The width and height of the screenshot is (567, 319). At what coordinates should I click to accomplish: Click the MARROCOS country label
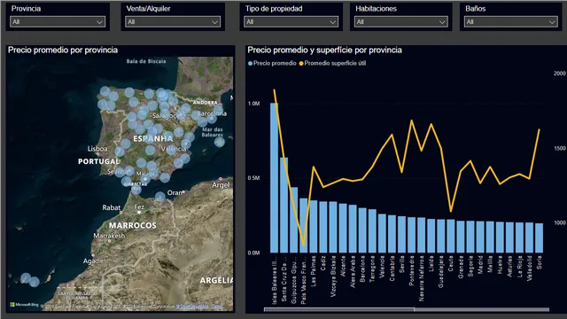[x=133, y=225]
